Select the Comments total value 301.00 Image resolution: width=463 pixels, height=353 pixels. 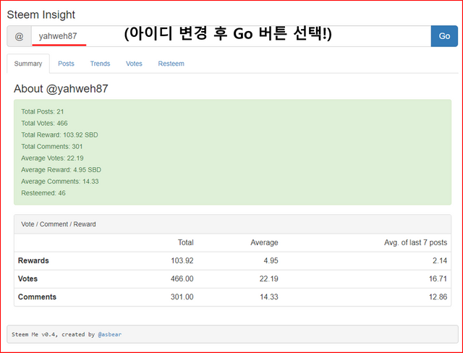click(x=182, y=297)
